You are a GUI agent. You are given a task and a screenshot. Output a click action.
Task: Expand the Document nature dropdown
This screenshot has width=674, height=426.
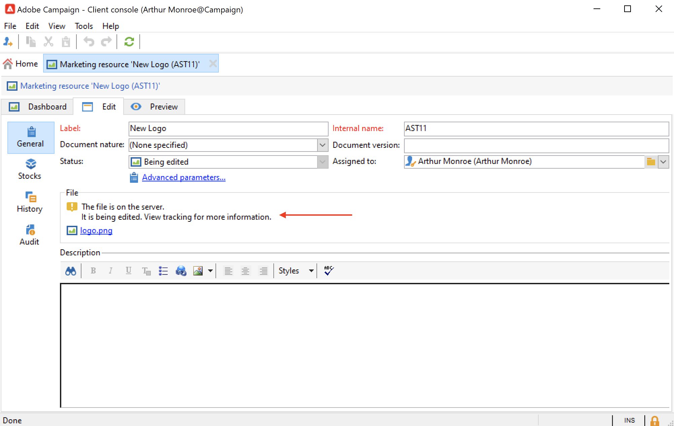[x=322, y=145]
